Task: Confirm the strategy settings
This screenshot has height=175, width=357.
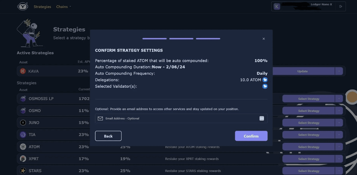Action: pyautogui.click(x=251, y=136)
